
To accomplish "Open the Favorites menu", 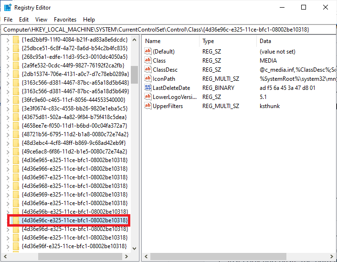I will coord(65,20).
